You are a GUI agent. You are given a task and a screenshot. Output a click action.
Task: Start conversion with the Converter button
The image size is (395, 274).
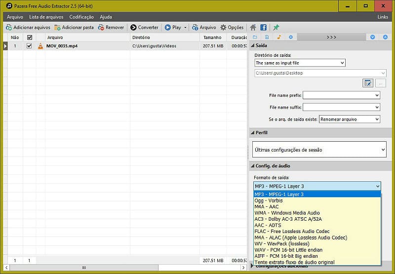(144, 28)
